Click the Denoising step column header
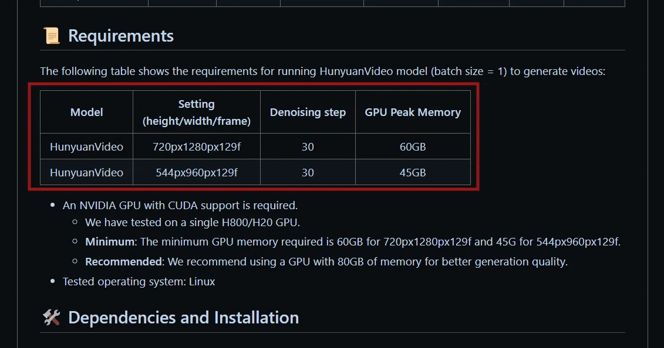Image resolution: width=664 pixels, height=348 pixels. [x=308, y=112]
